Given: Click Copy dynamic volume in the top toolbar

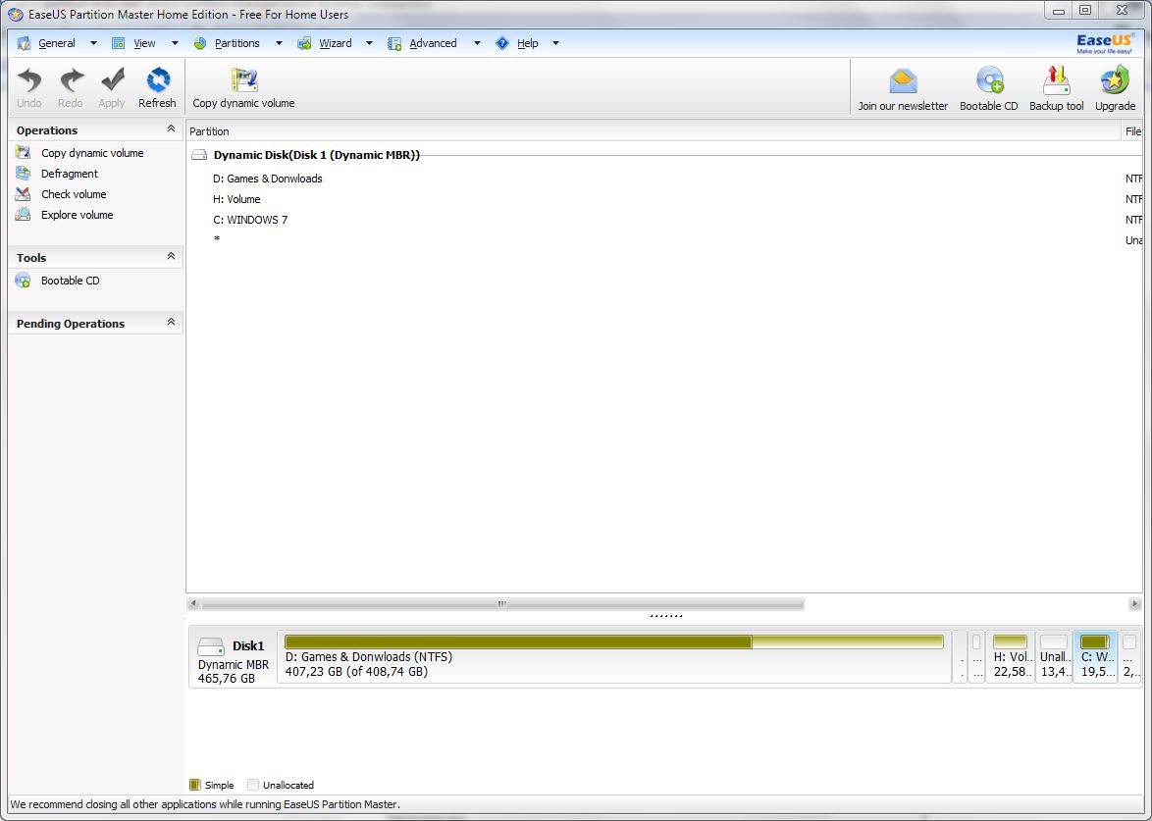Looking at the screenshot, I should (244, 88).
